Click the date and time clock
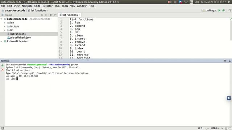Screen dimensions: 232x130 213,2
